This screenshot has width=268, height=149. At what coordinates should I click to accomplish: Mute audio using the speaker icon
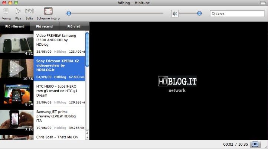[175, 14]
